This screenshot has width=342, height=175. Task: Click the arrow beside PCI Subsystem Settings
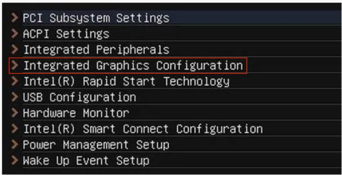[x=15, y=18]
